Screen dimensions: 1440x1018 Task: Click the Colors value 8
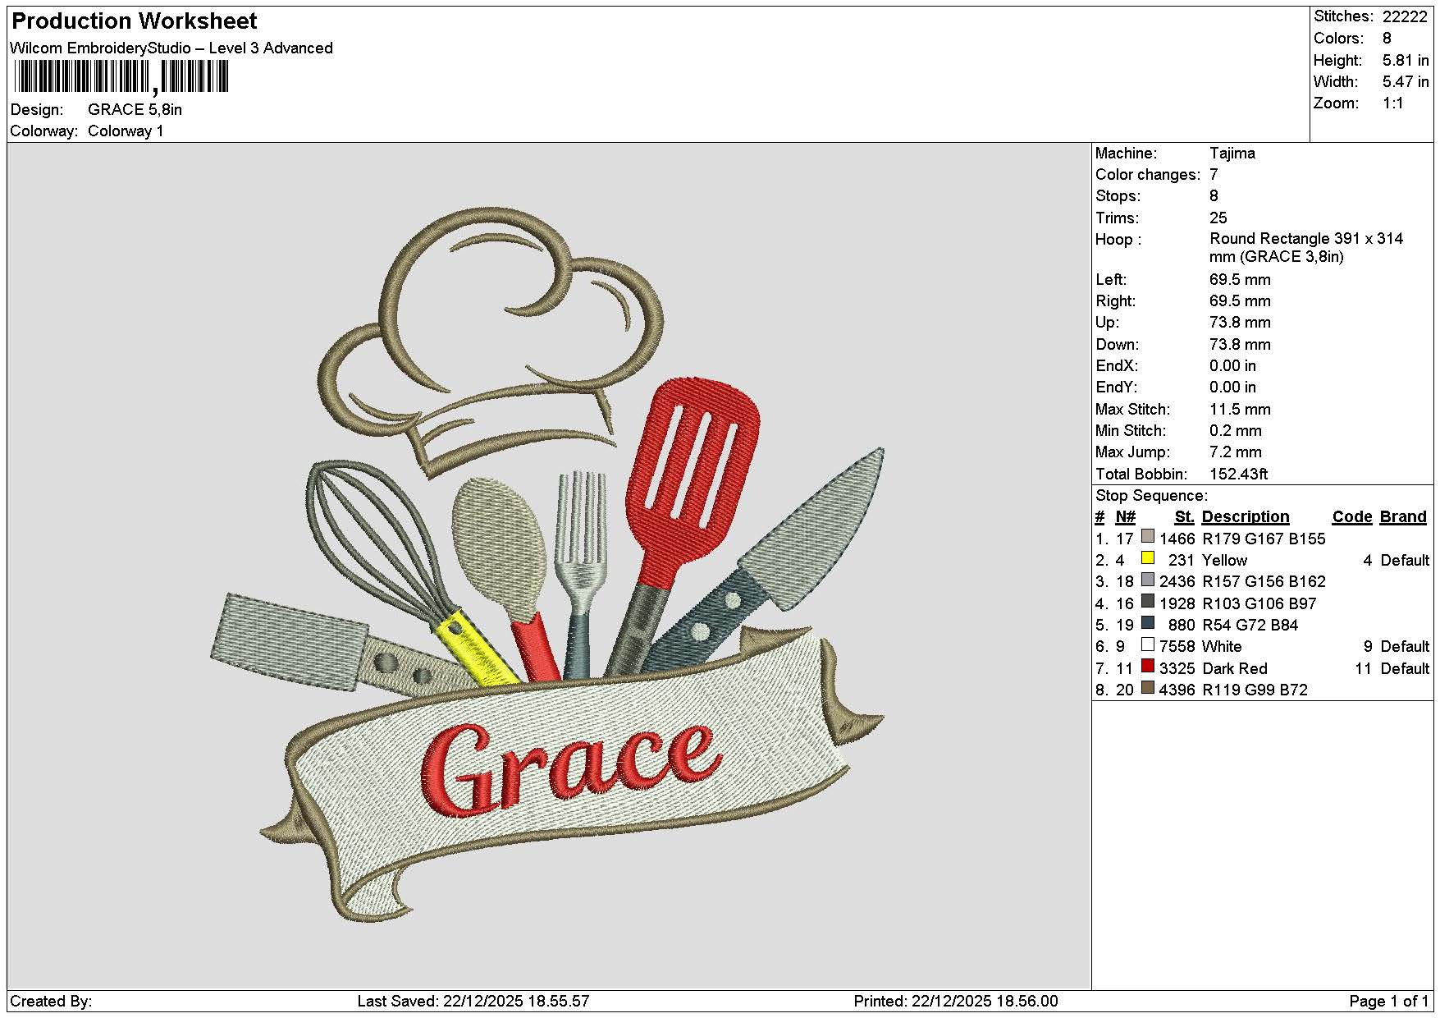1387,39
